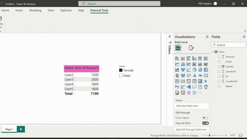This screenshot has height=139, width=247.
Task: Open the Help ribbon tab
Action: pyautogui.click(x=81, y=10)
